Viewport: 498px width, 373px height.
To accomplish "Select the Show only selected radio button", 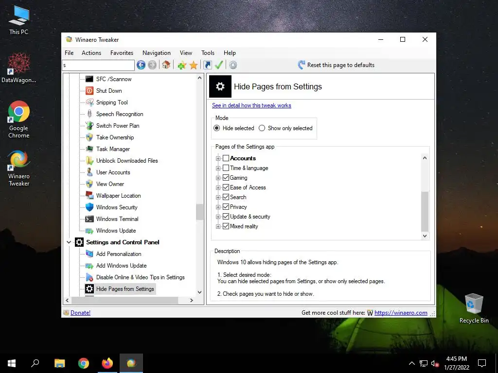I will point(262,128).
